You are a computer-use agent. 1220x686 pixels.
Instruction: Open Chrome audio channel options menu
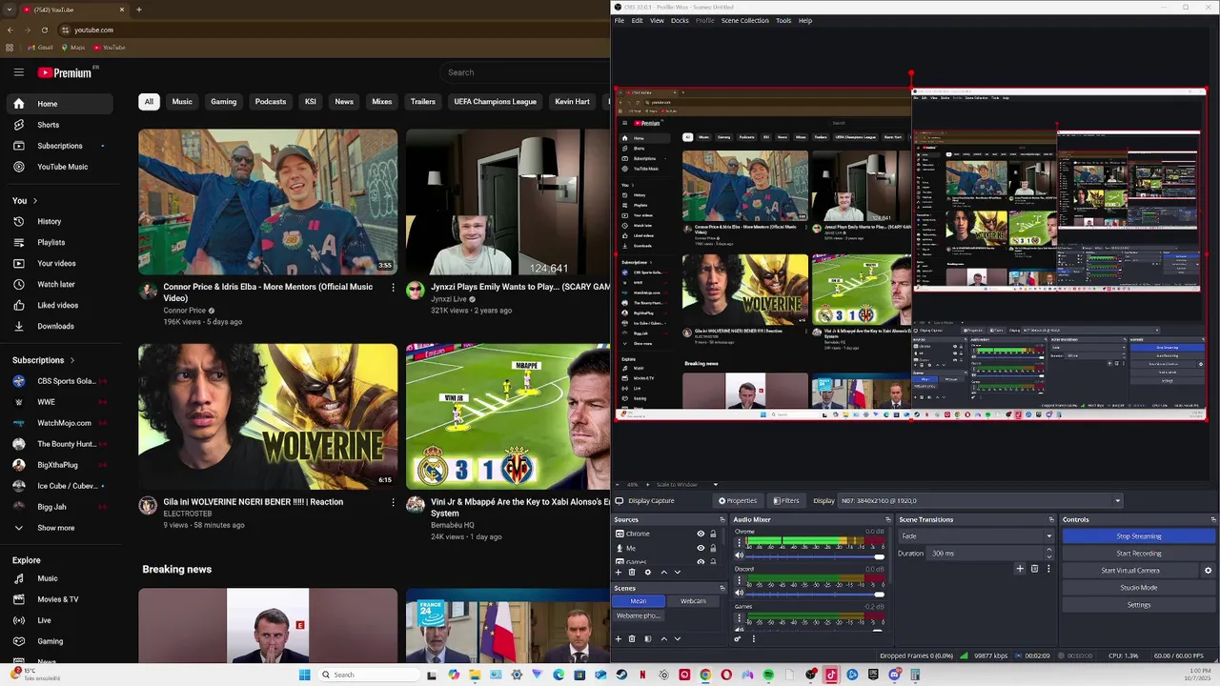coord(738,544)
